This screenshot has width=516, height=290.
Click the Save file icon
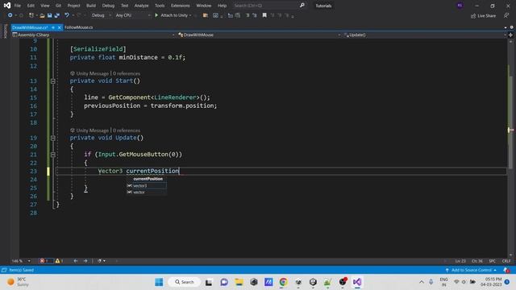(50, 15)
